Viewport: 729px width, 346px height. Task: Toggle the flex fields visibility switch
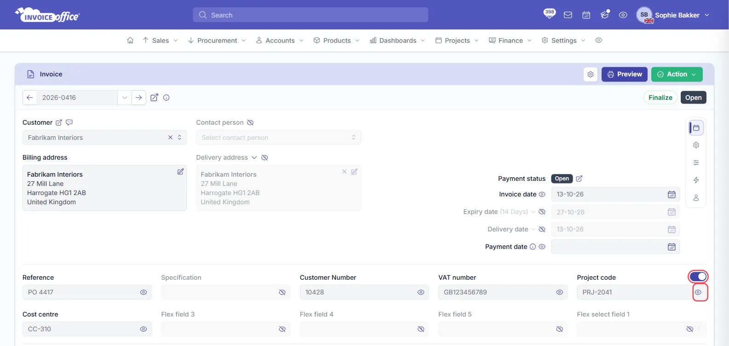click(698, 277)
